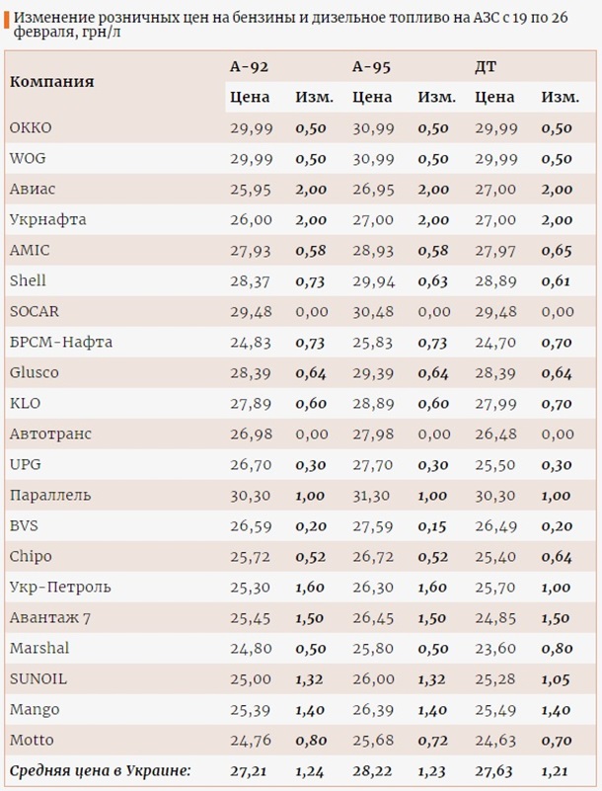Click the Glusco row label
The image size is (602, 791).
(x=34, y=372)
